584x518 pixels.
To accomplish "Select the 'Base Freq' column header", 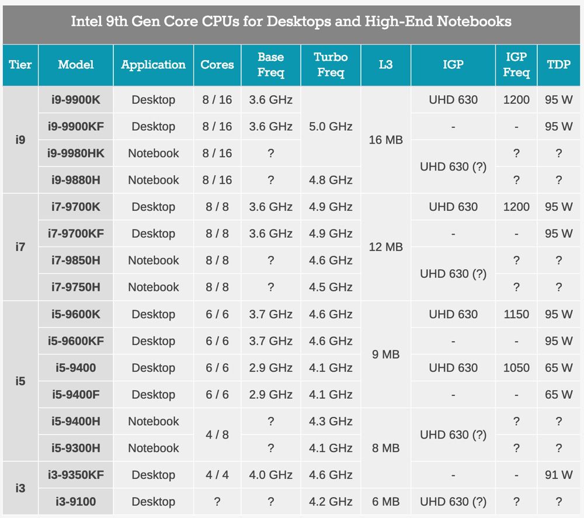I will [271, 65].
